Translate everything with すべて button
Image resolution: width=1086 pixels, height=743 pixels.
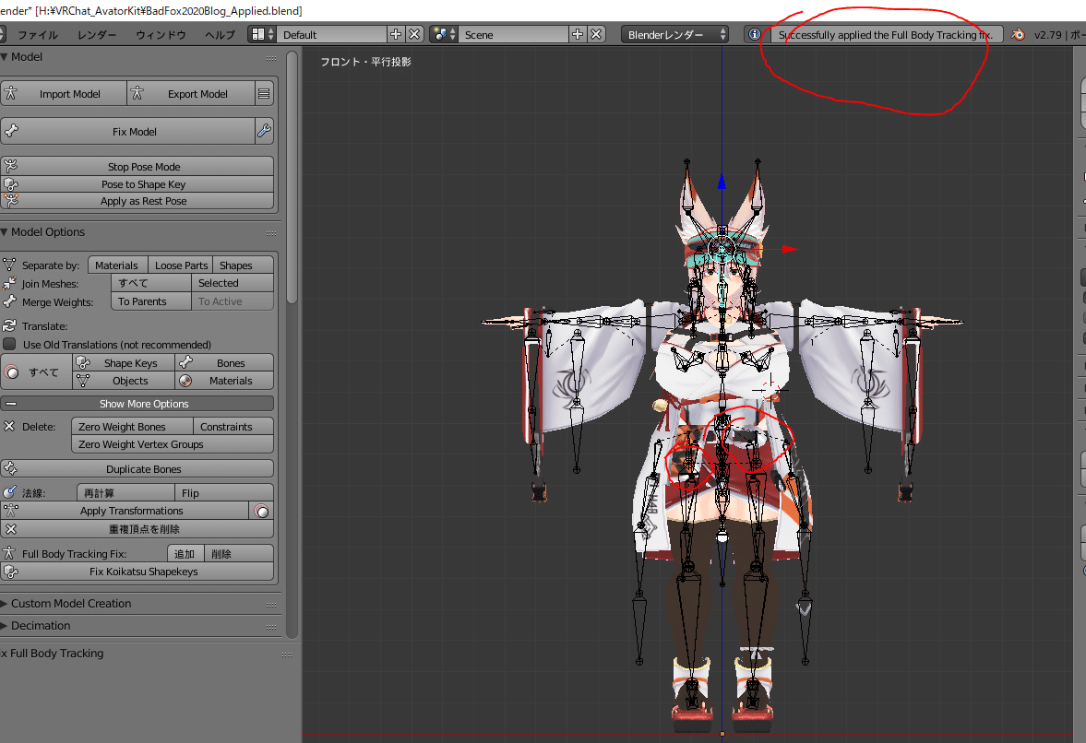click(x=36, y=372)
